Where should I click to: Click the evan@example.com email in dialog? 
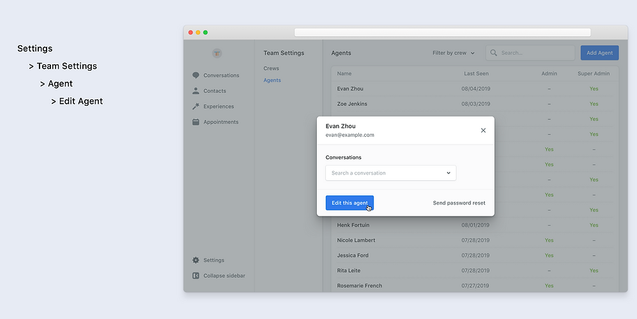(x=350, y=135)
